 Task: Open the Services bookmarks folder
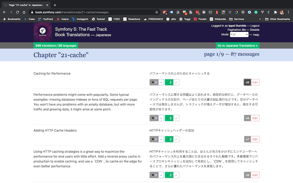(237, 19)
